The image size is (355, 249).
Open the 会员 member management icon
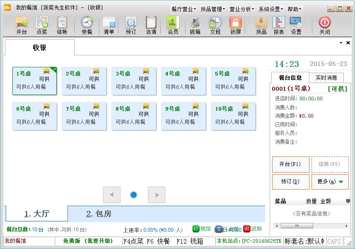tap(173, 25)
